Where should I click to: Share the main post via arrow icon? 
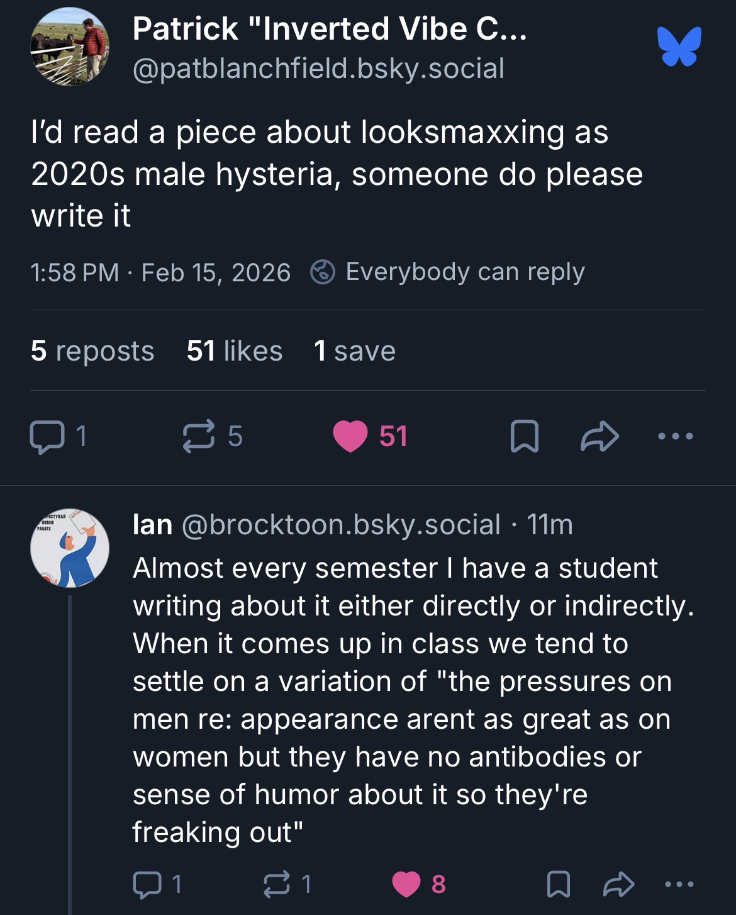[599, 436]
